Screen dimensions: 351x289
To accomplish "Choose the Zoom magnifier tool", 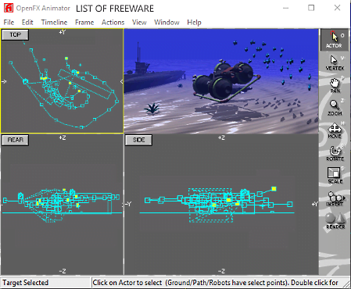I will click(335, 108).
